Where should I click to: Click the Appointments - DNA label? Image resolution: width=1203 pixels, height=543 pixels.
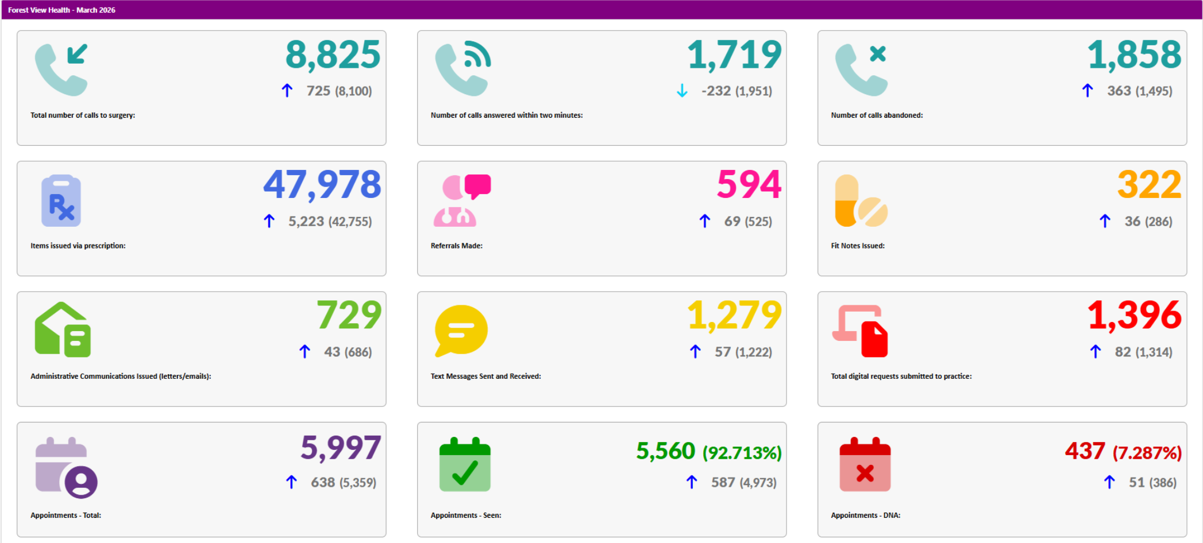865,515
